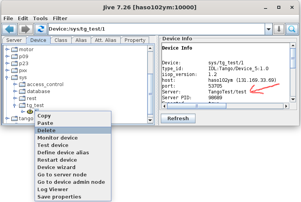Click Device Info scrollbar down arrow
This screenshot has height=202, width=301.
pos(293,99)
